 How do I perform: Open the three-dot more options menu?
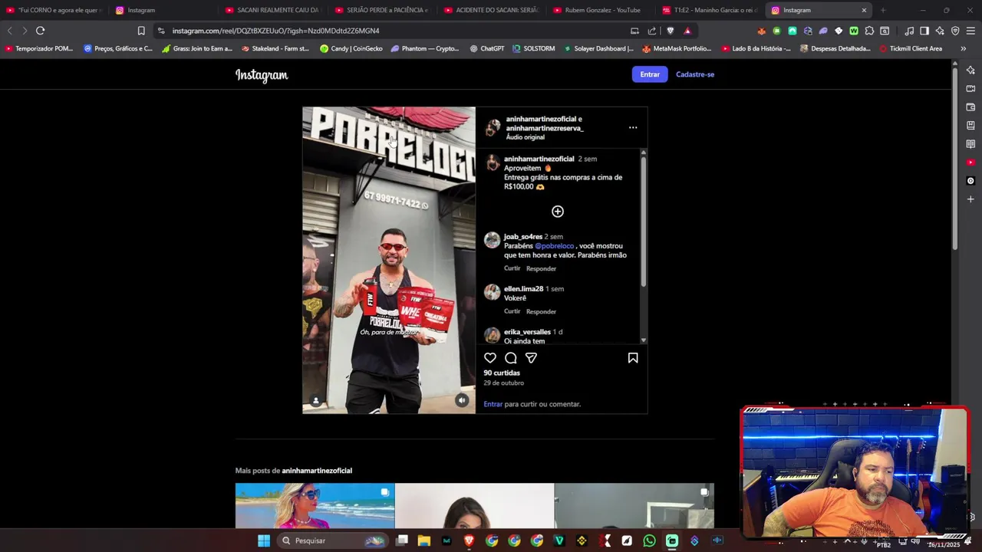click(x=633, y=128)
